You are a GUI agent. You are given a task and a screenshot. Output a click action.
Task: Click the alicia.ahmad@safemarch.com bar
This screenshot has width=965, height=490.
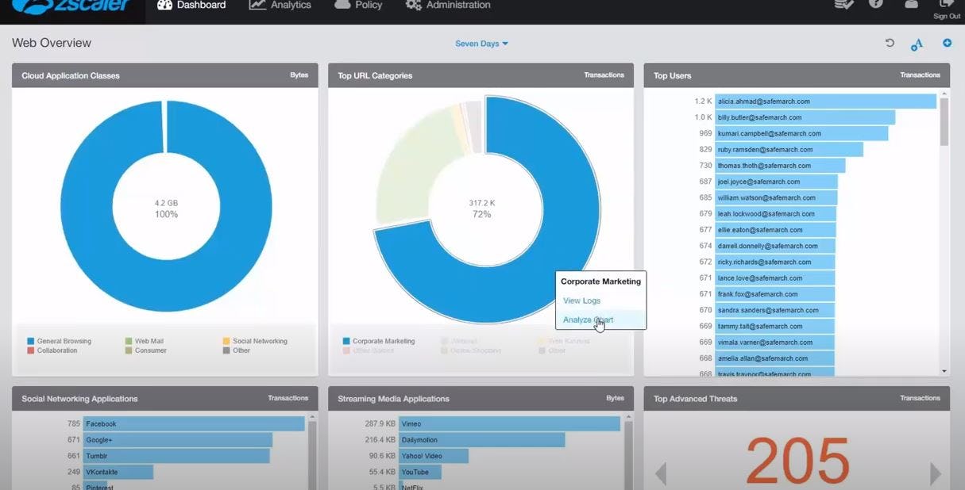825,101
